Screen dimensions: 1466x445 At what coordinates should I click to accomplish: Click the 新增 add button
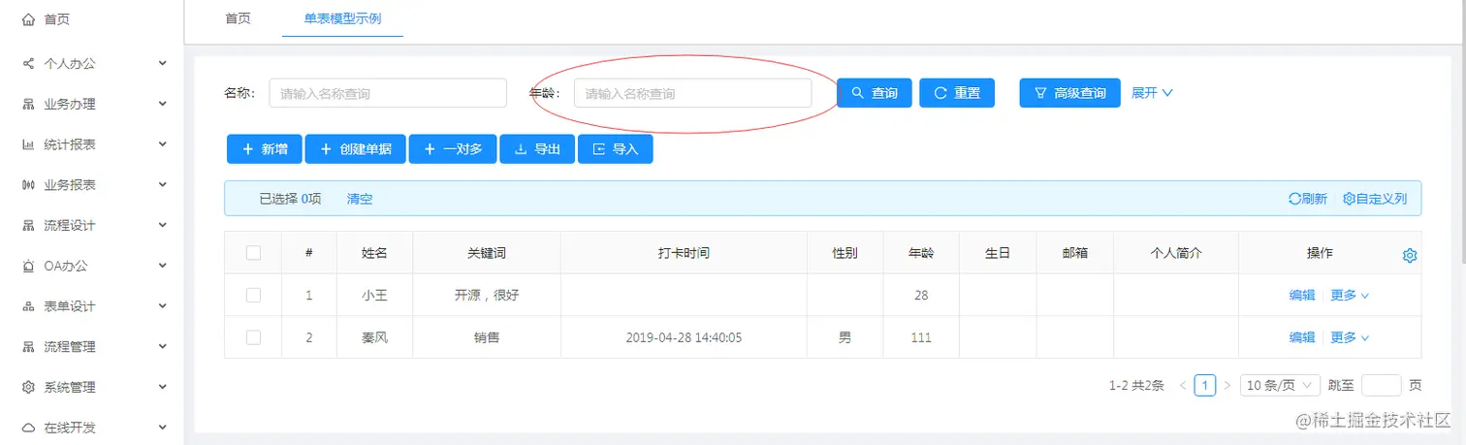coord(265,149)
